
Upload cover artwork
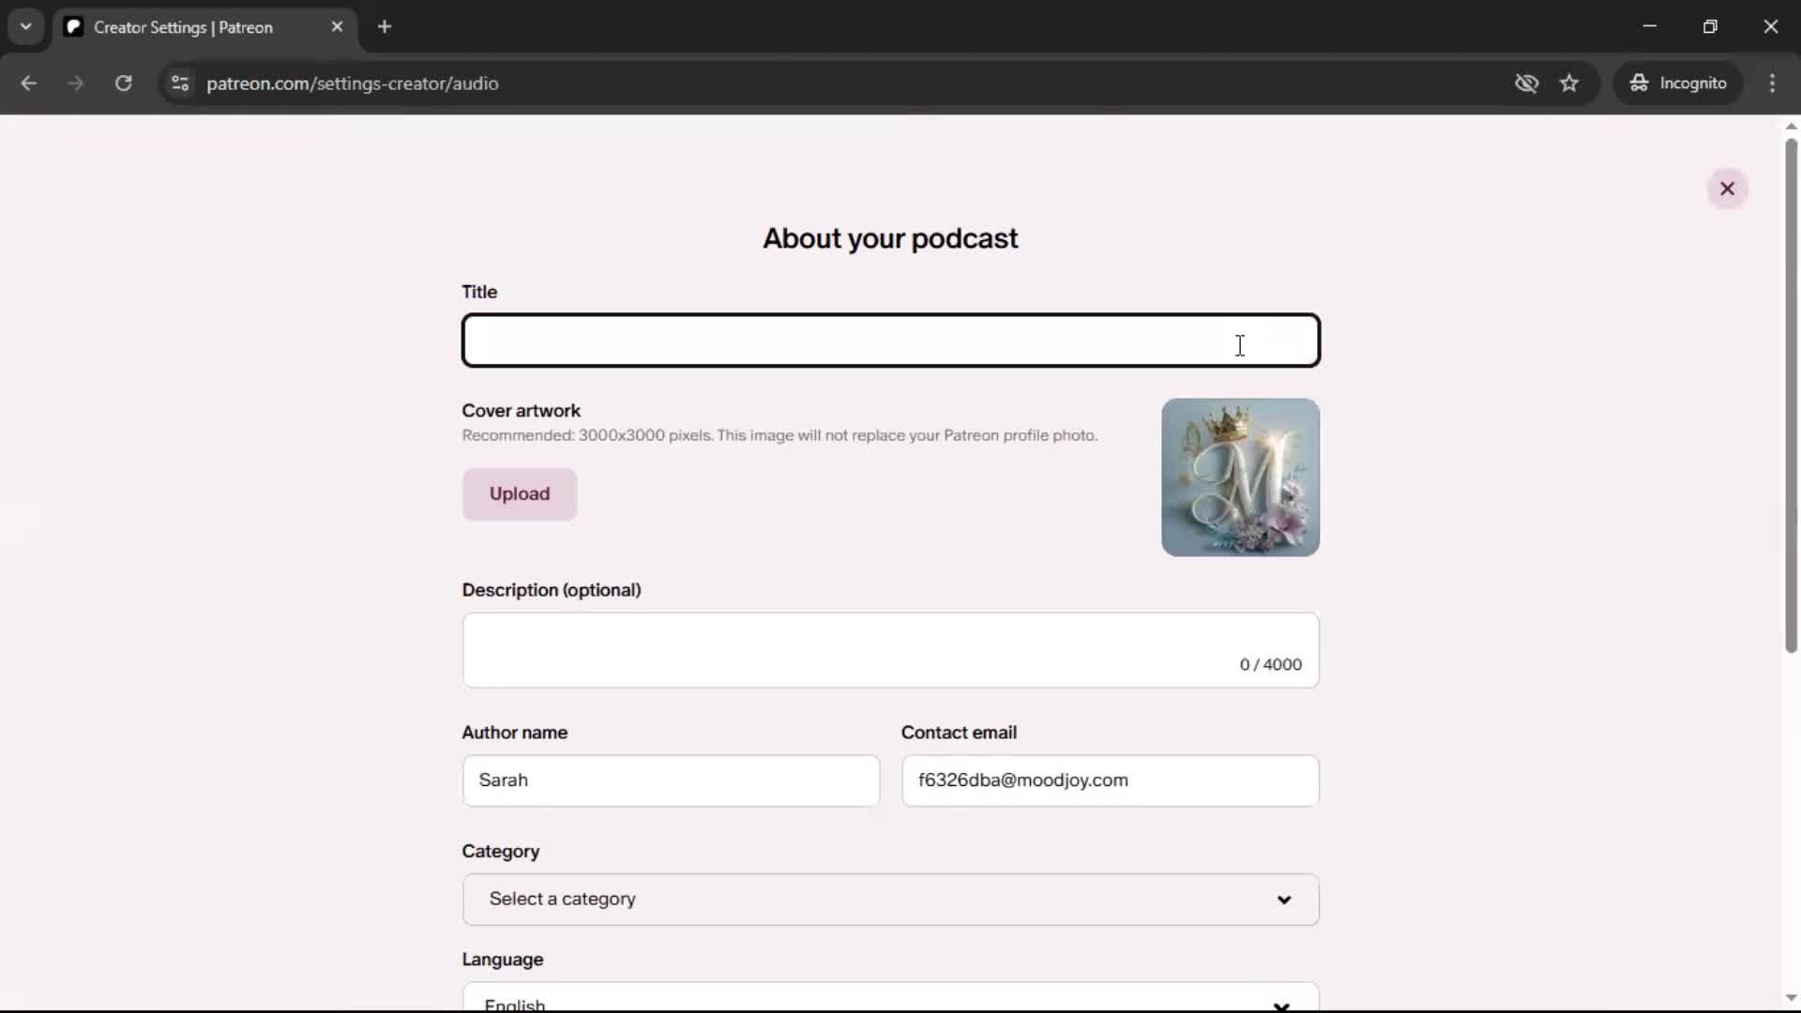(x=520, y=494)
